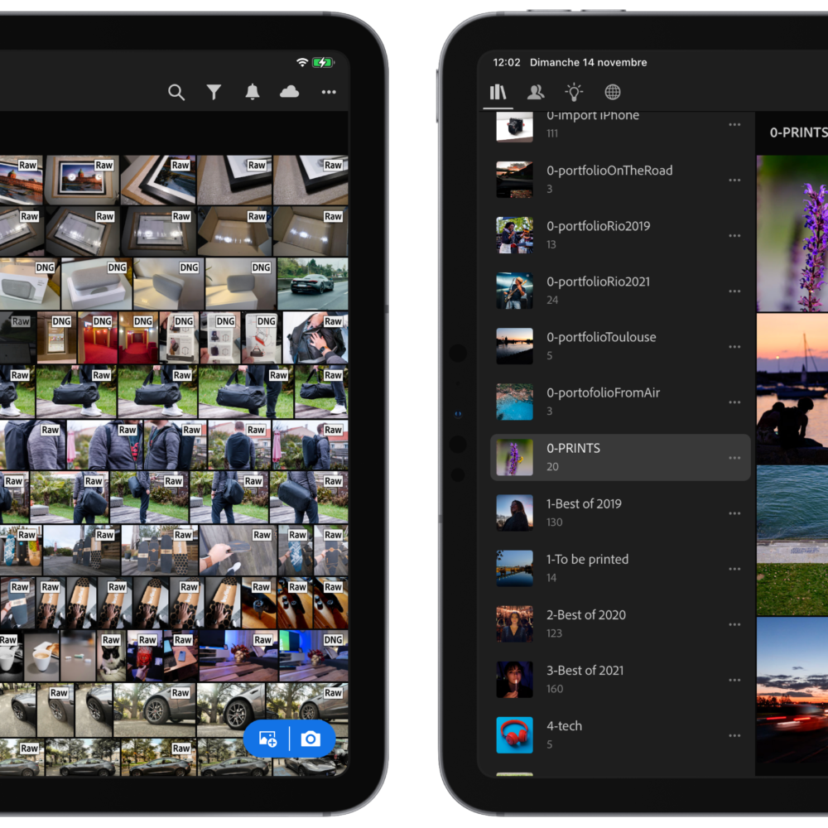This screenshot has height=828, width=828.
Task: Open the 0-portofolioFromAir album
Action: 620,402
